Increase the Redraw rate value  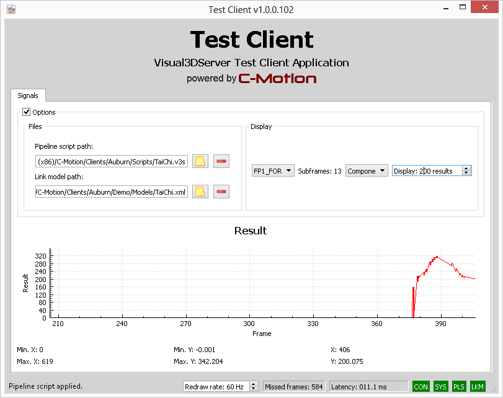[x=254, y=384]
